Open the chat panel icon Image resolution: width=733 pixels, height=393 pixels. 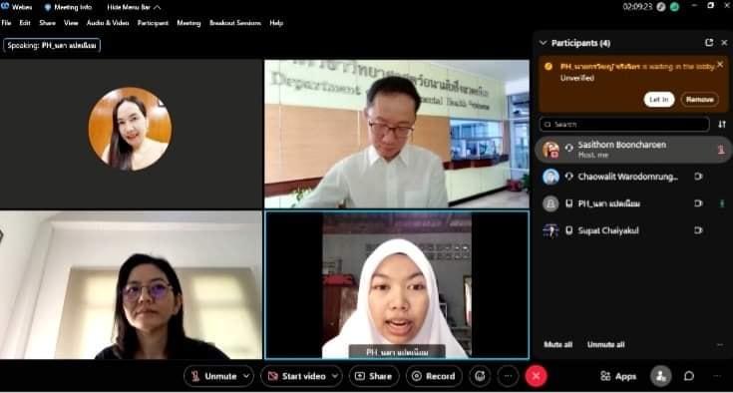click(689, 376)
